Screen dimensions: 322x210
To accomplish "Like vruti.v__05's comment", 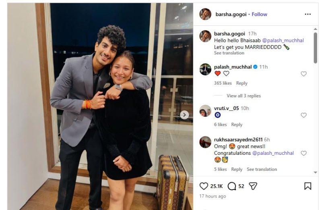I will pos(303,115).
